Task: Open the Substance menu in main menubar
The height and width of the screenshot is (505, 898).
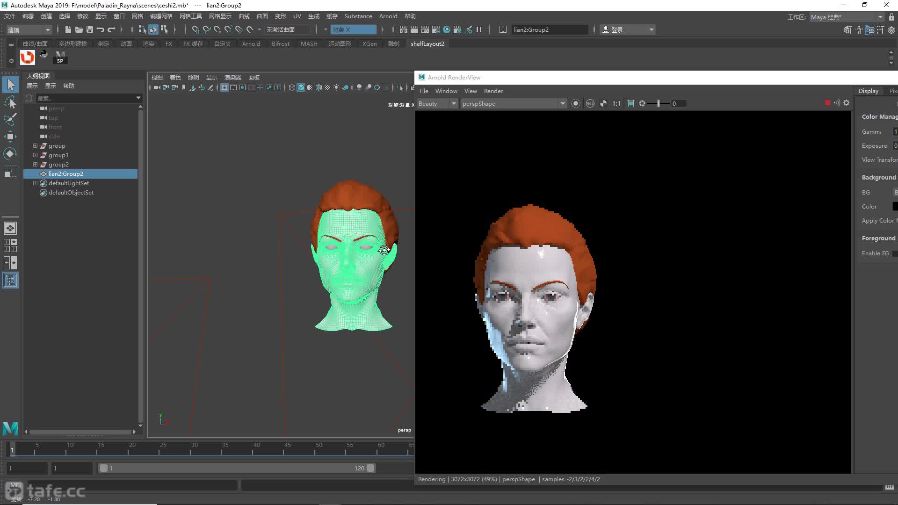Action: (x=358, y=16)
